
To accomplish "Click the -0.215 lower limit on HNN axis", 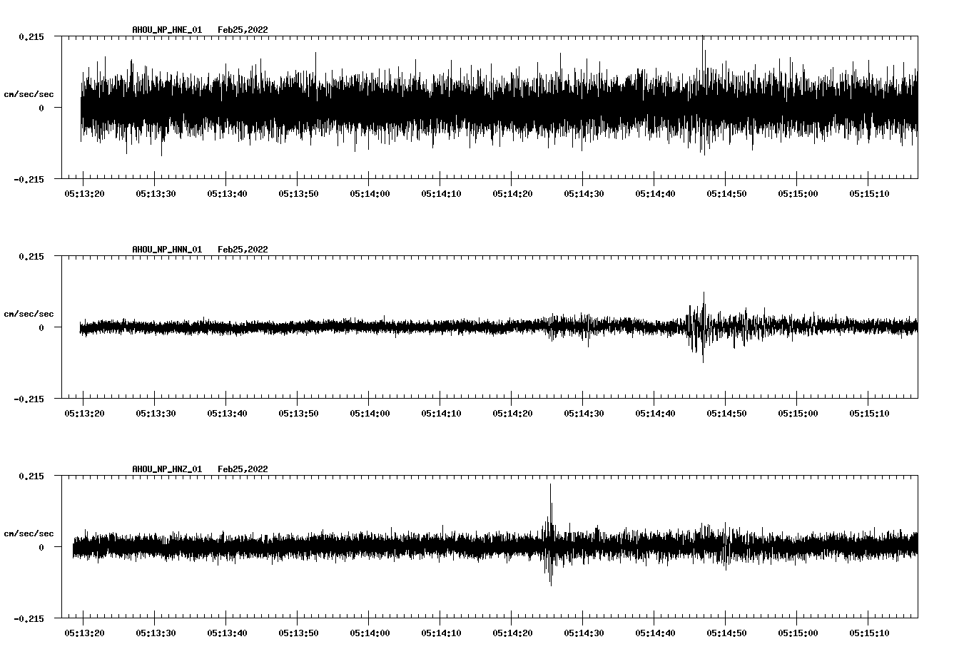I will [28, 399].
